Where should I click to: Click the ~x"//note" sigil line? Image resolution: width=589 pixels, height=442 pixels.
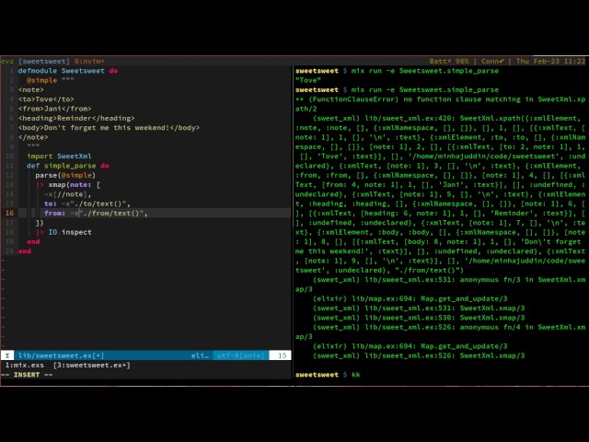(x=67, y=194)
